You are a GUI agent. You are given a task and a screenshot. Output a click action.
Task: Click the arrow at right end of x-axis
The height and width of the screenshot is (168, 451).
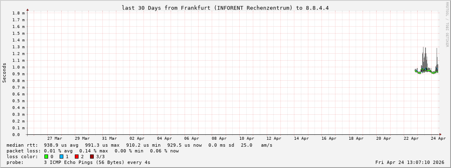click(x=440, y=134)
